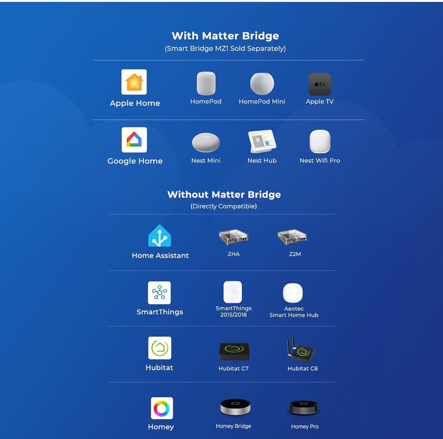Select the Nest Mini speaker image
This screenshot has width=443, height=439.
pos(206,142)
